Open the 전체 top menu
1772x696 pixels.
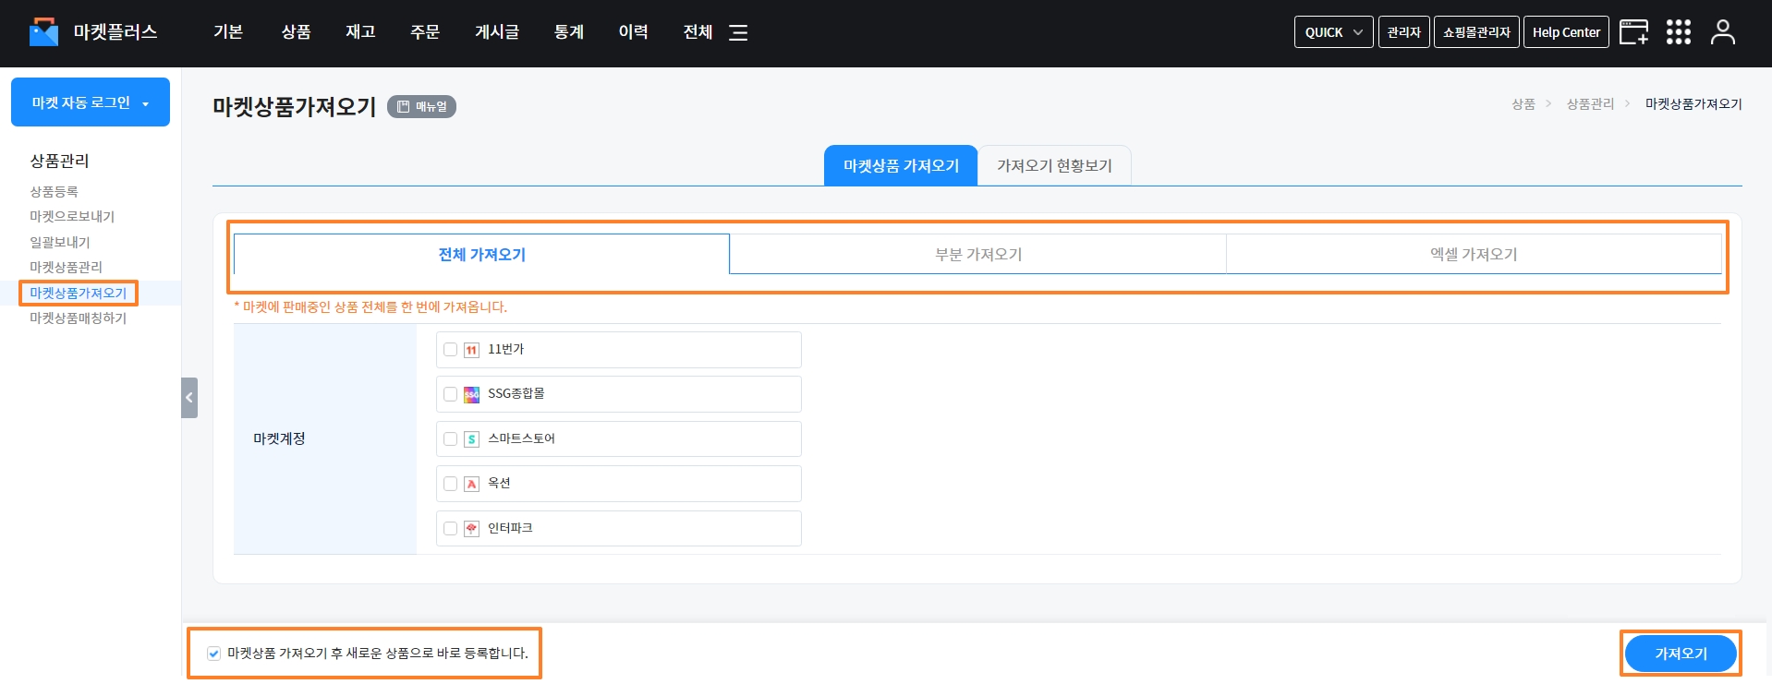(x=698, y=32)
